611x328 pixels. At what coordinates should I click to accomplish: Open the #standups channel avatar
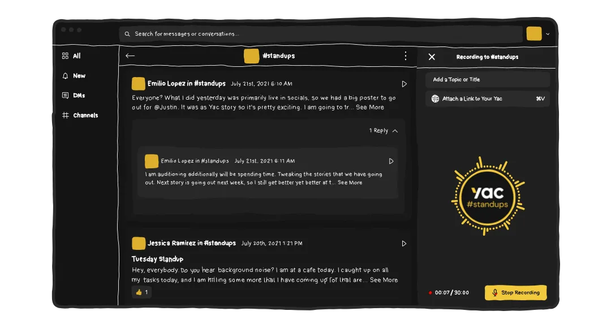tap(251, 56)
